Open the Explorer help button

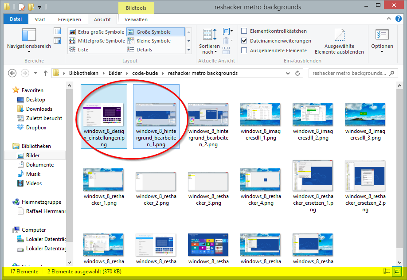[x=399, y=19]
